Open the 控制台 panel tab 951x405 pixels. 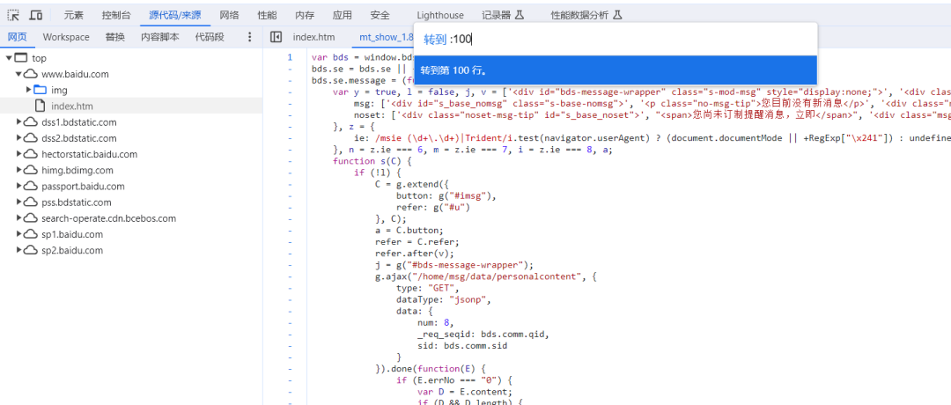tap(116, 15)
